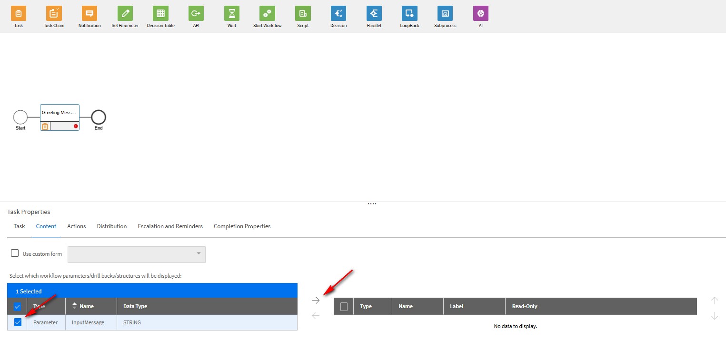Switch to the Actions tab
Viewport: 726px width, 340px height.
click(x=76, y=226)
